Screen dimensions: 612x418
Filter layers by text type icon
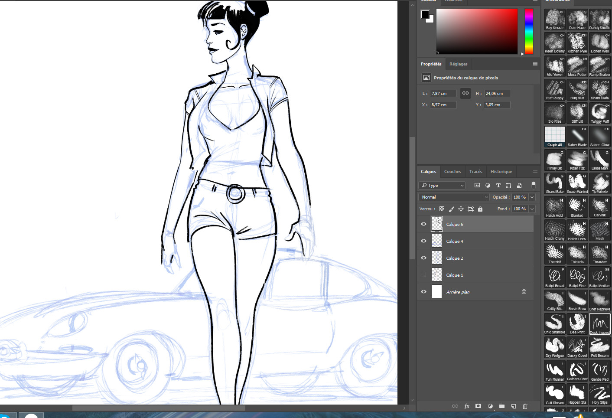click(x=498, y=185)
